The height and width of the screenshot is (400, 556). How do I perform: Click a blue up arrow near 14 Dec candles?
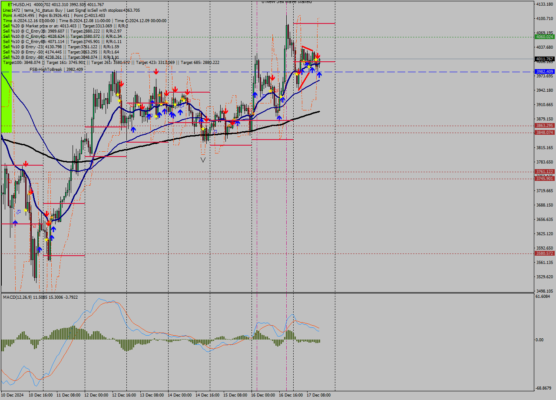(x=180, y=111)
